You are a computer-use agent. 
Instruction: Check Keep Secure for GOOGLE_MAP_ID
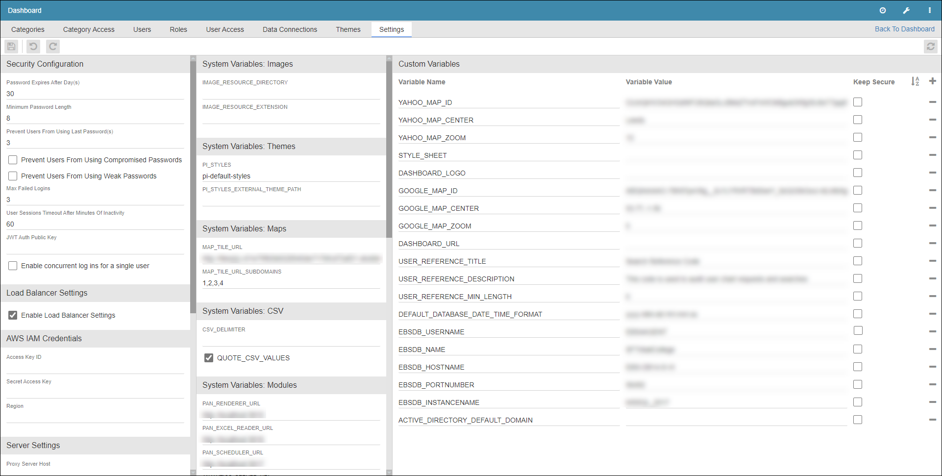pyautogui.click(x=857, y=190)
